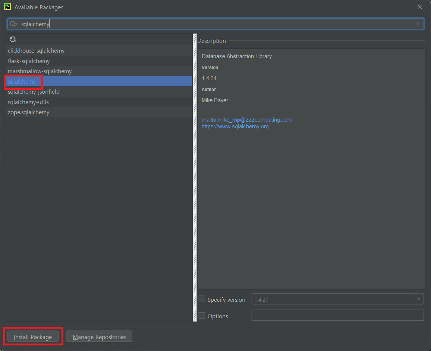Click the Options text input field
Image resolution: width=431 pixels, height=351 pixels.
coord(337,315)
